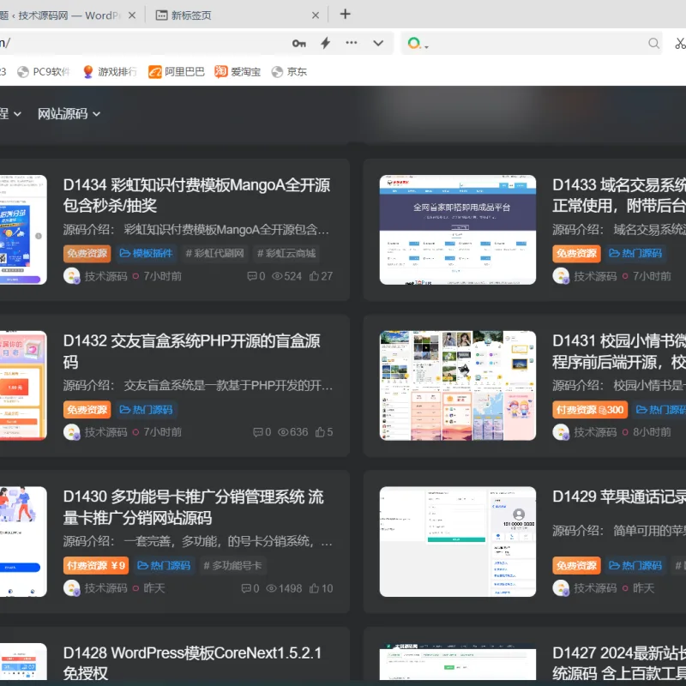Open D1429 苹果通话记录 post title
Screen dimensions: 686x686
point(618,497)
